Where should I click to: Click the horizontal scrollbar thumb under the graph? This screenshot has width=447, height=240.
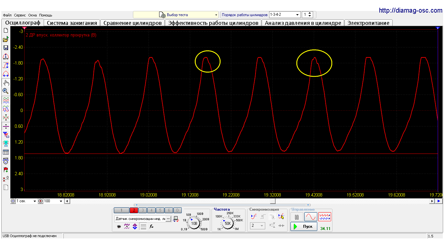273,201
